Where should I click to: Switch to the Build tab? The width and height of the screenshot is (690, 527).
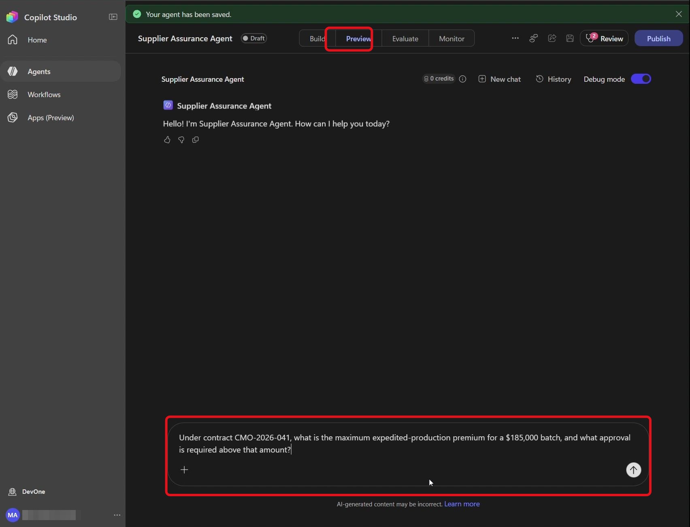(x=317, y=38)
